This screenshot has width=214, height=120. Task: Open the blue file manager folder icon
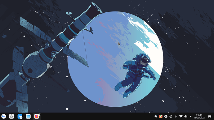coord(28,116)
